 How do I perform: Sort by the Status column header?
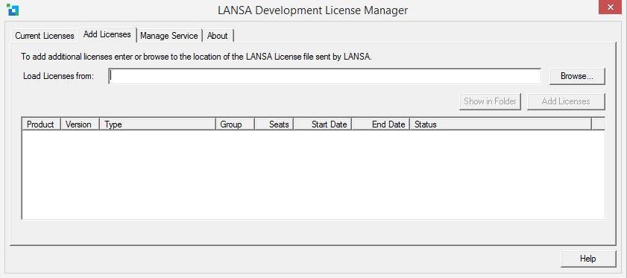pyautogui.click(x=501, y=124)
